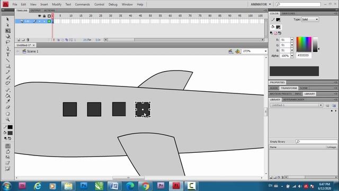The width and height of the screenshot is (339, 191).
Task: Select the Eyedropper tool
Action: (8, 101)
